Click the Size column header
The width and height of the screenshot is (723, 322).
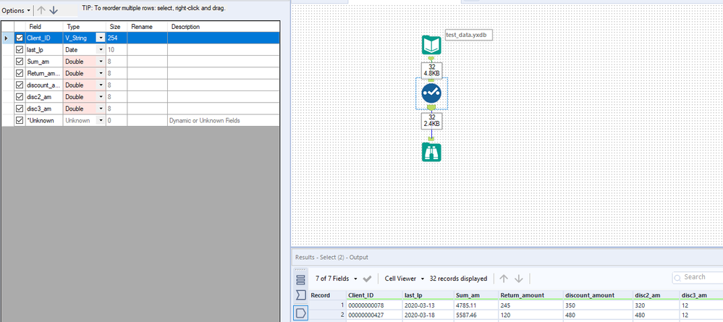[x=117, y=27]
